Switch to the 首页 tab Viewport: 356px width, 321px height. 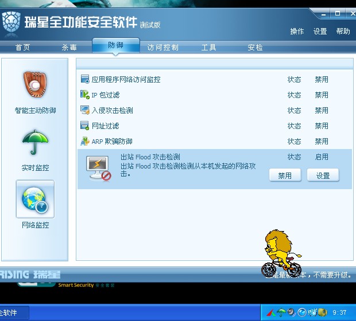pos(23,48)
